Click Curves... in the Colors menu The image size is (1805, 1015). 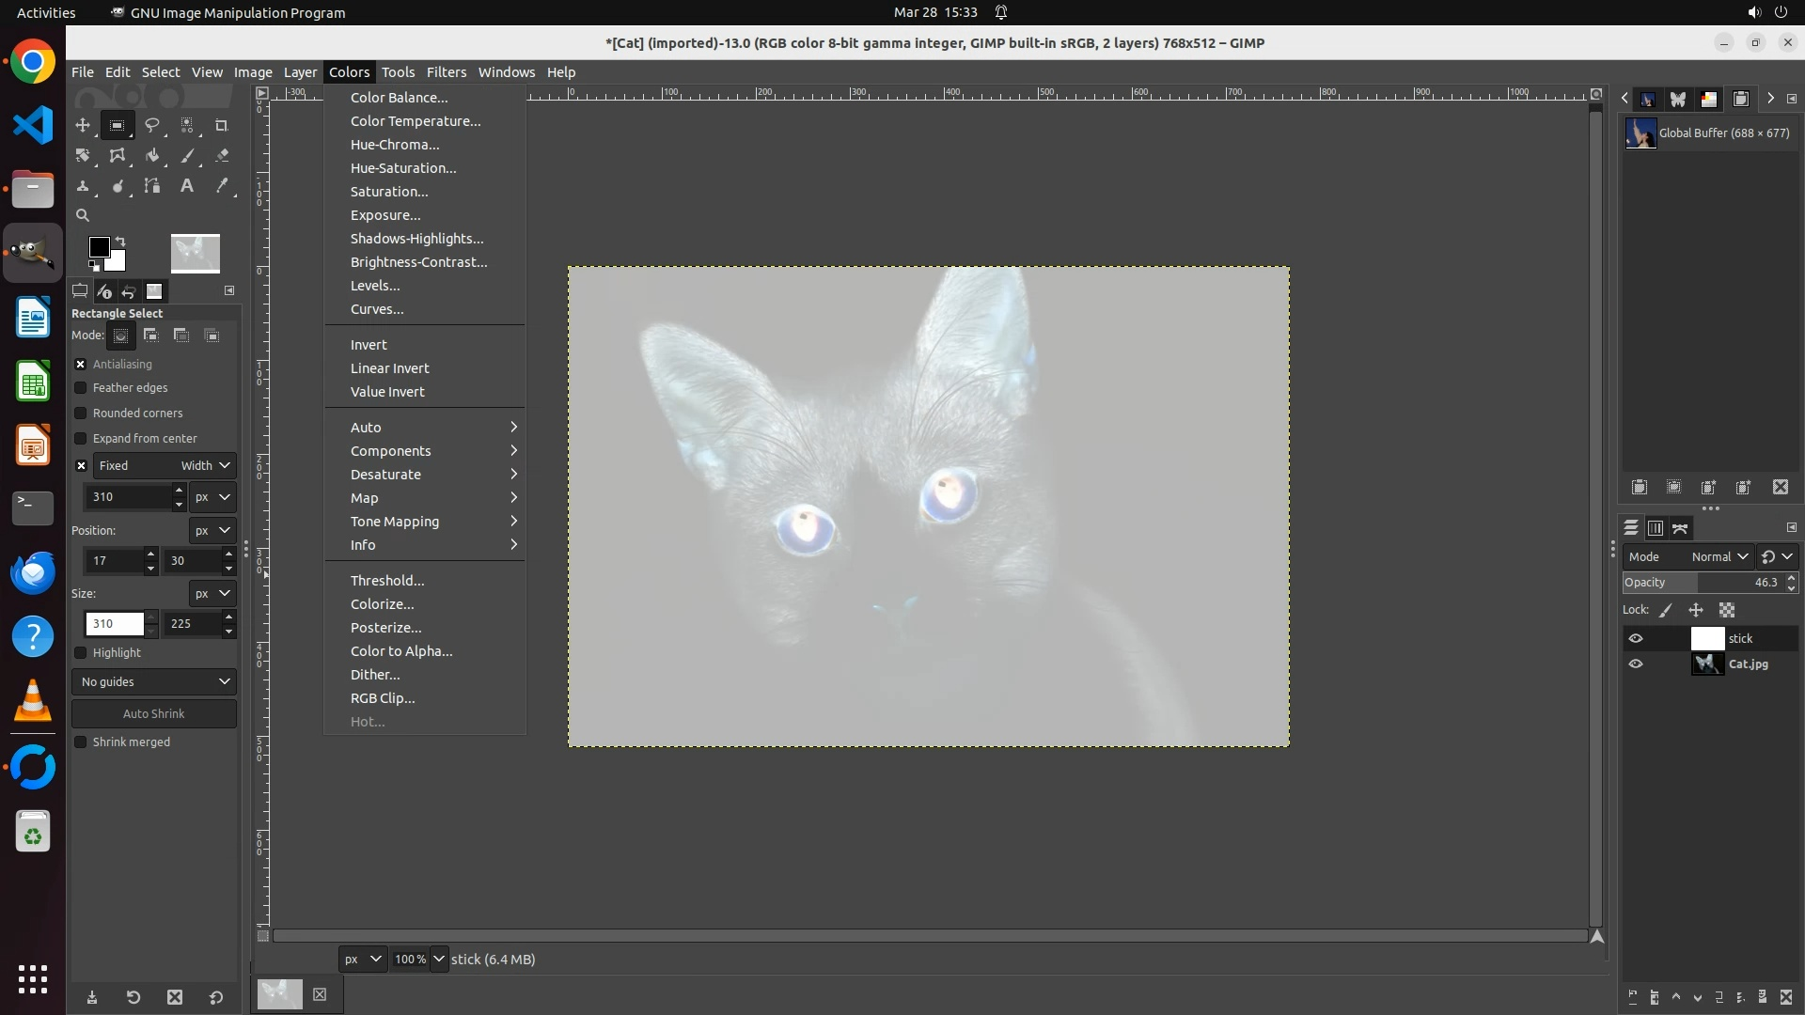[x=377, y=309]
